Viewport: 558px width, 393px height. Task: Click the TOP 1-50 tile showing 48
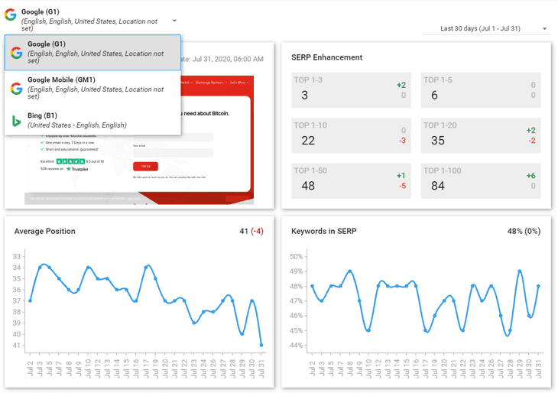tap(351, 180)
